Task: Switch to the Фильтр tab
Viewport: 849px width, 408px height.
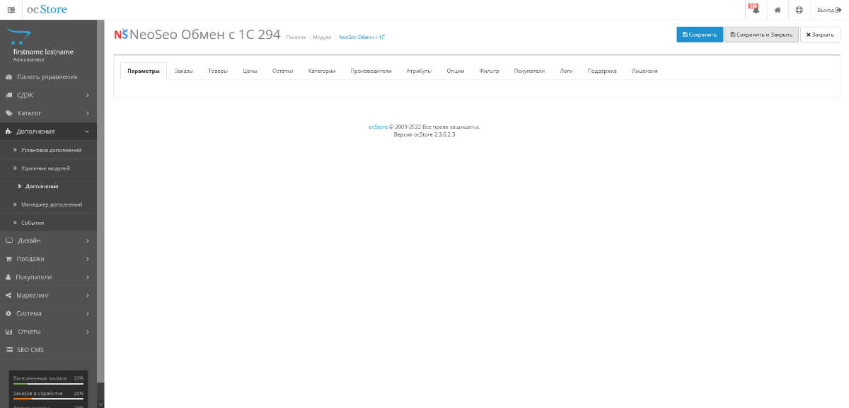Action: 489,71
